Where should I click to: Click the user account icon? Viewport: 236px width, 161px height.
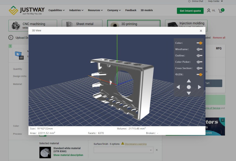tap(209, 11)
